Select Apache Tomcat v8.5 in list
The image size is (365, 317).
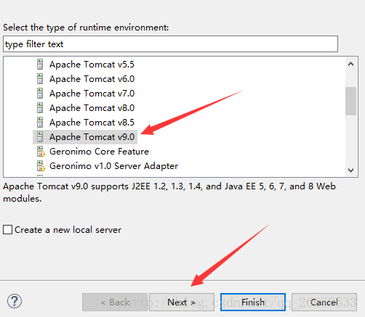point(92,123)
